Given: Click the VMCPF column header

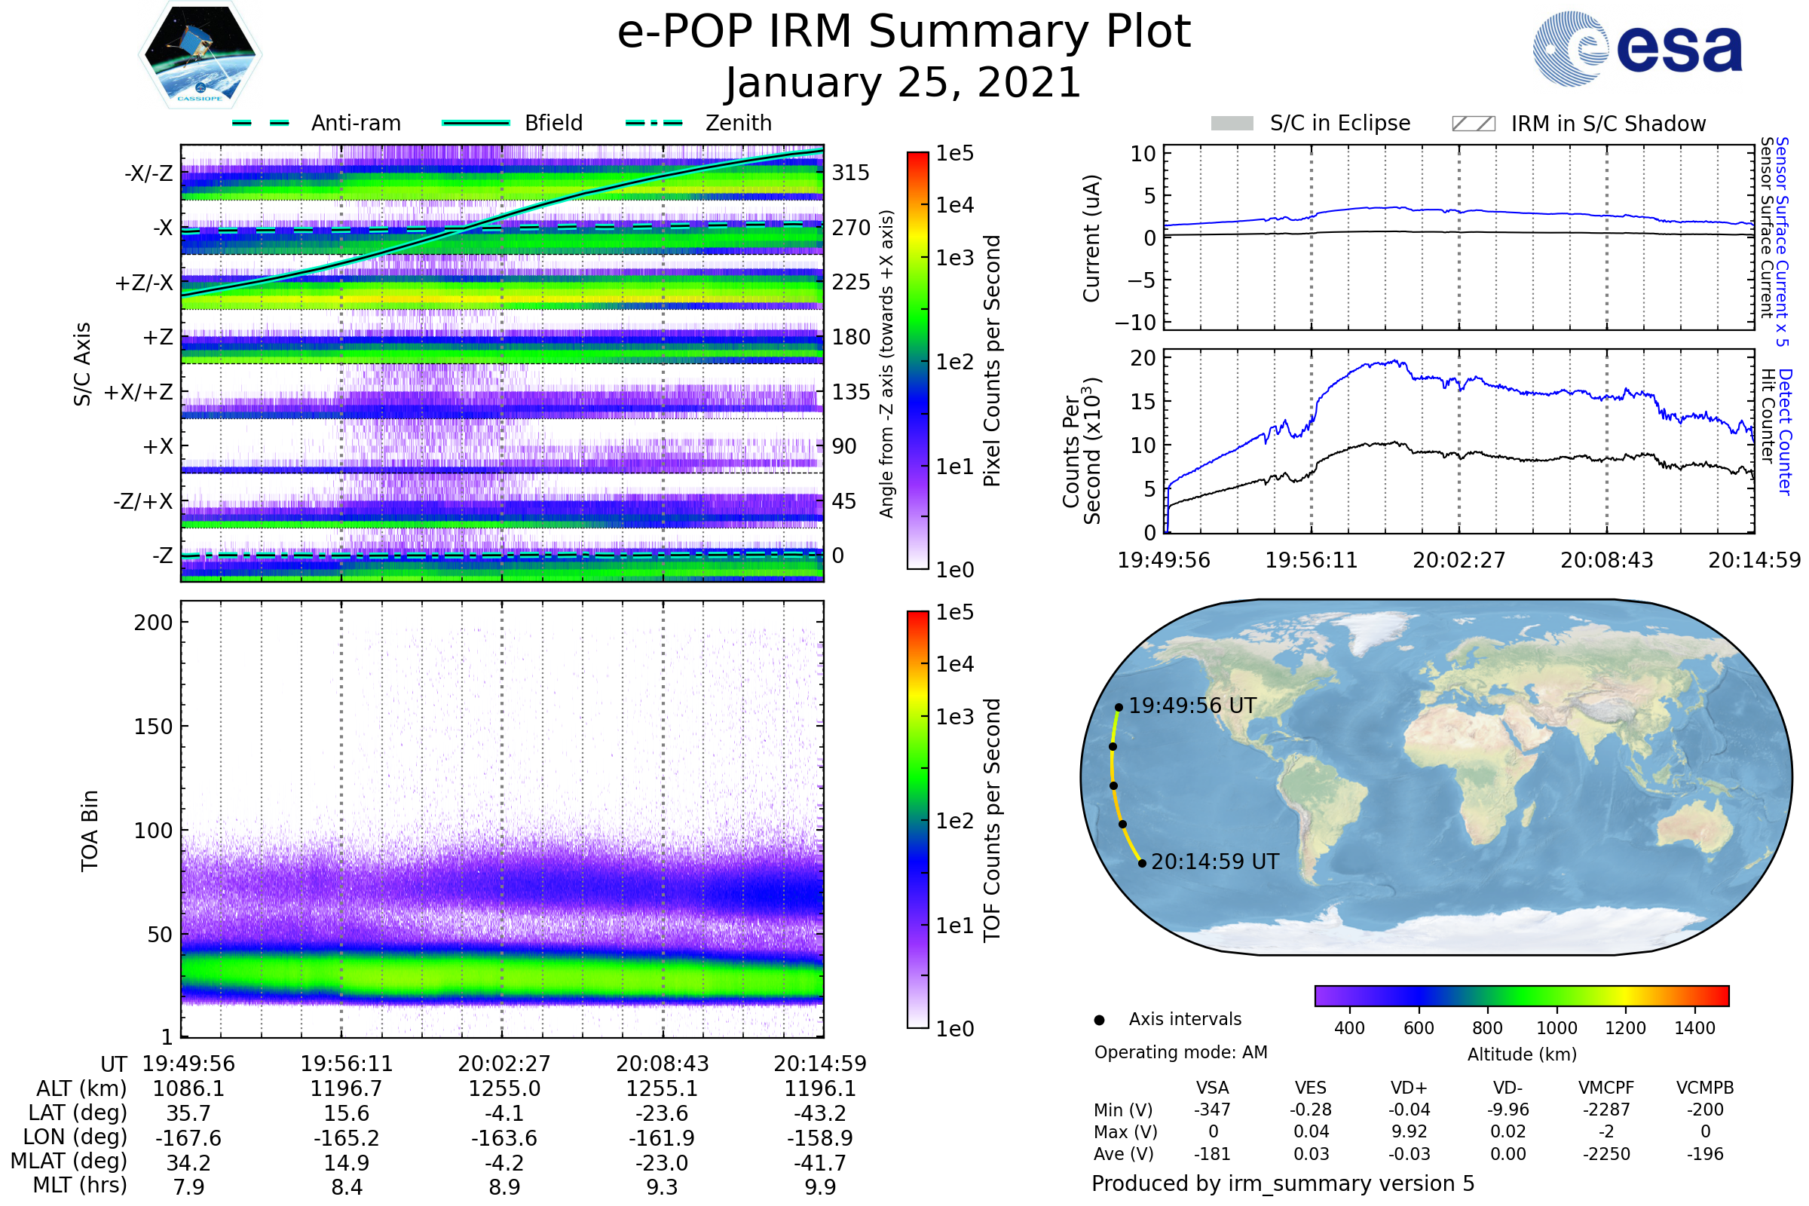Looking at the screenshot, I should [x=1606, y=1088].
